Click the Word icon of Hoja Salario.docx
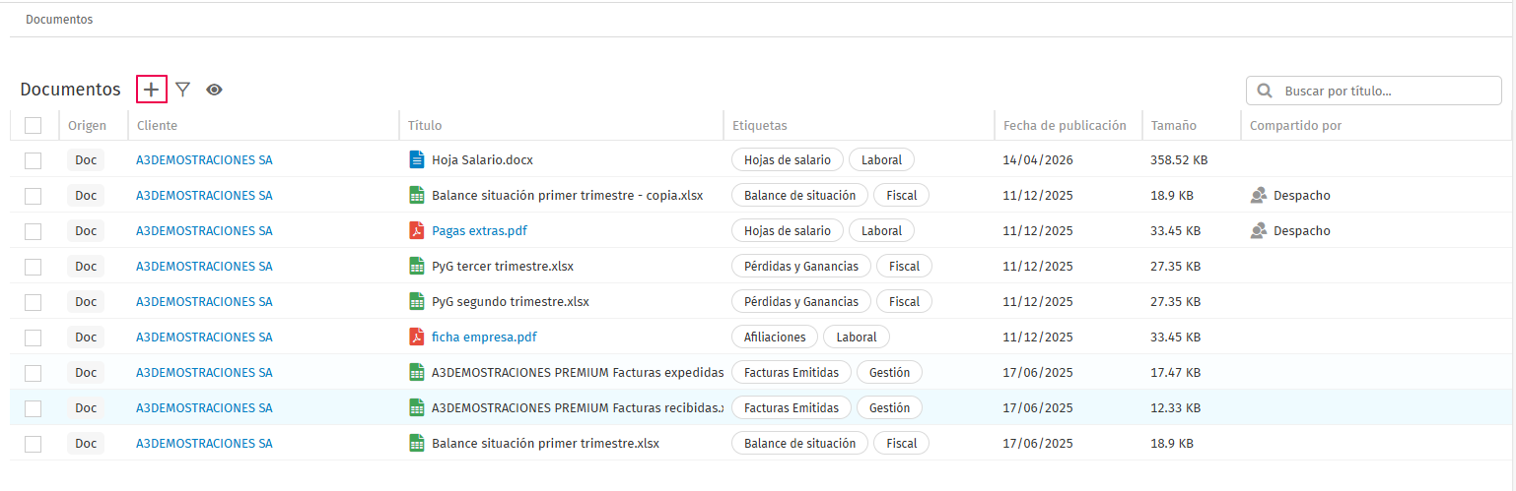1516x491 pixels. [x=416, y=159]
